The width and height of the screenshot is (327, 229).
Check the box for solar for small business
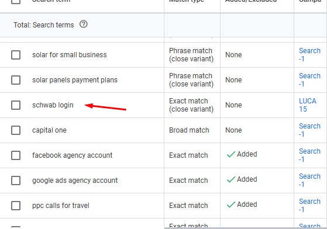[x=16, y=55]
